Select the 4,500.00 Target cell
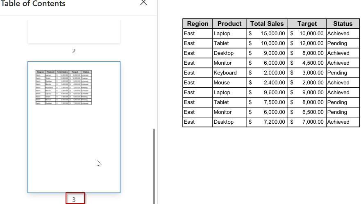 click(x=307, y=63)
